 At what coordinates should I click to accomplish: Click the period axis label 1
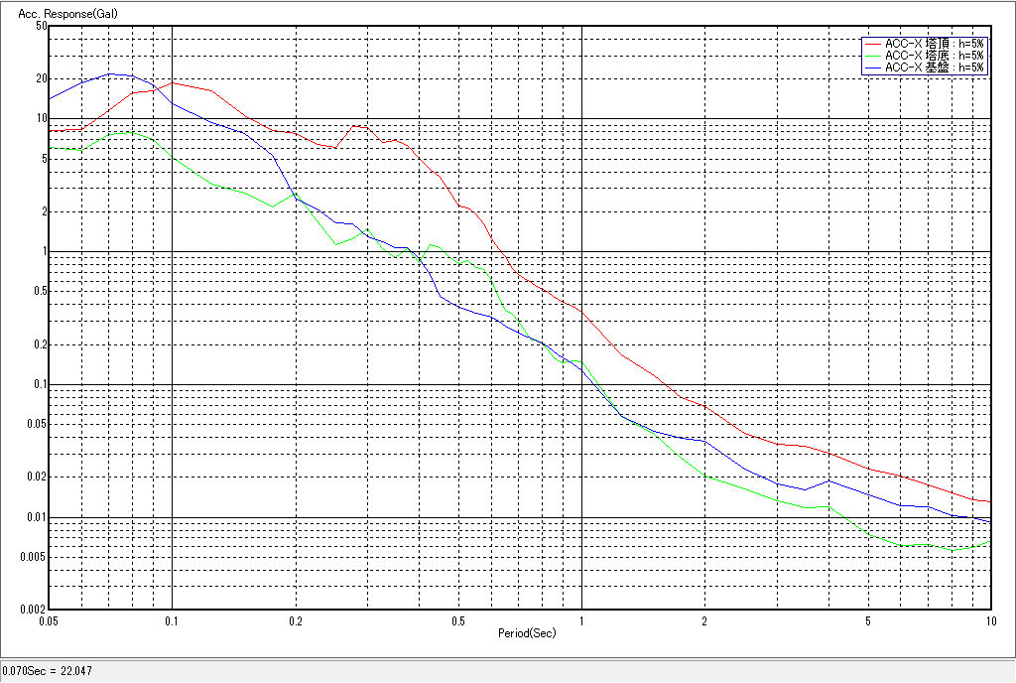(581, 620)
